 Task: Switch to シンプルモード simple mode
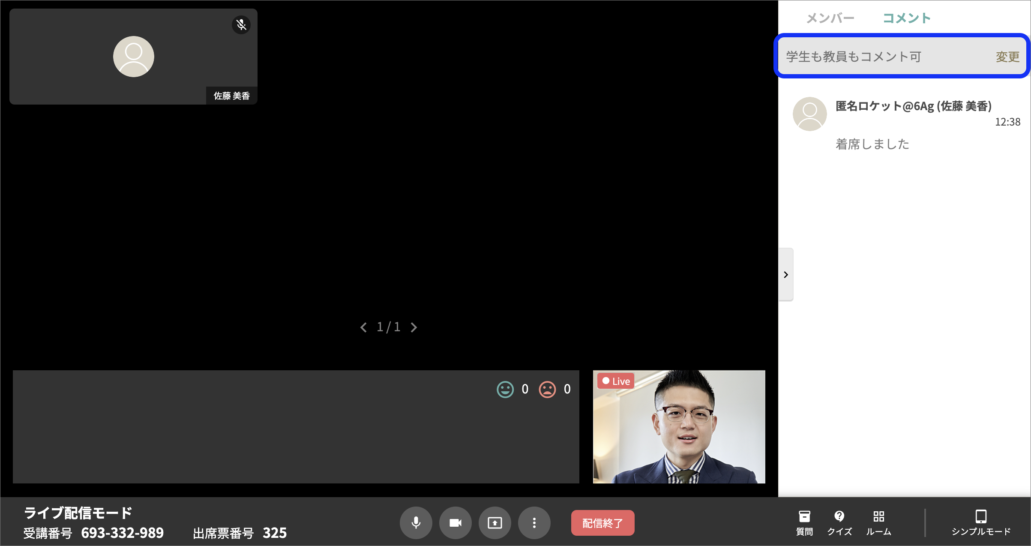(x=981, y=523)
